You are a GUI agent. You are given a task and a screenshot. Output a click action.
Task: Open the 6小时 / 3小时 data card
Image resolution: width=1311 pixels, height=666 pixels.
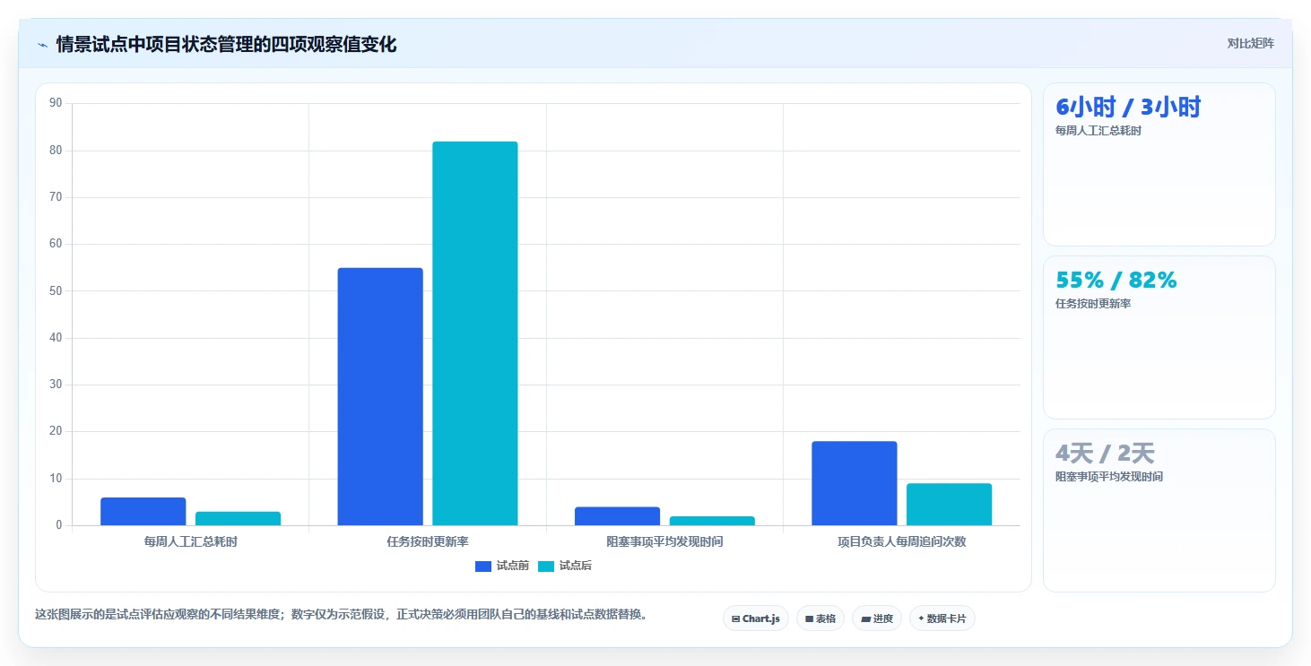(1159, 164)
